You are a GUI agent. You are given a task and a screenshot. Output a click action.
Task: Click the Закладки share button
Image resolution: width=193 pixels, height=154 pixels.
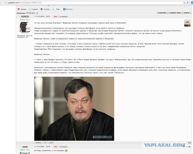(22, 9)
